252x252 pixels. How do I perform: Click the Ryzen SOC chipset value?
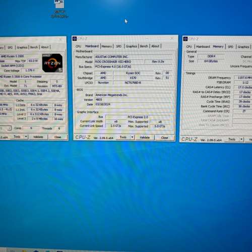click(x=133, y=73)
